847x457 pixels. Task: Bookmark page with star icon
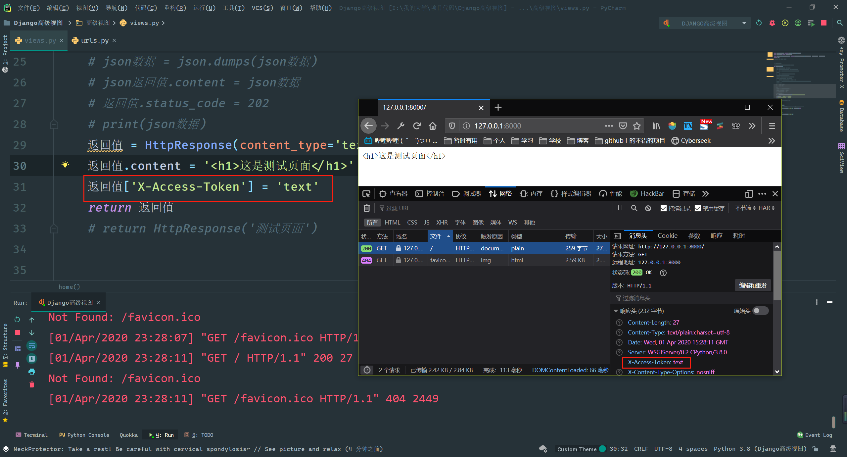(636, 126)
